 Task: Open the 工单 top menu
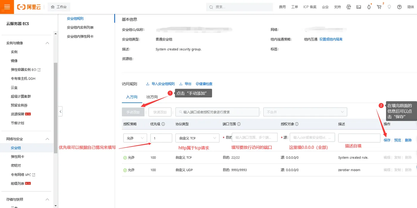point(294,7)
